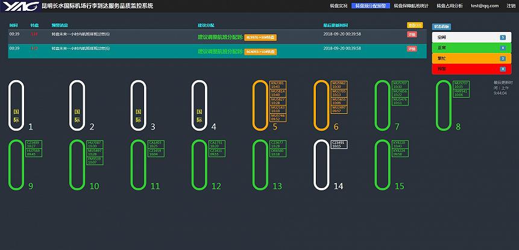Click the 注销 logout link

coord(511,5)
